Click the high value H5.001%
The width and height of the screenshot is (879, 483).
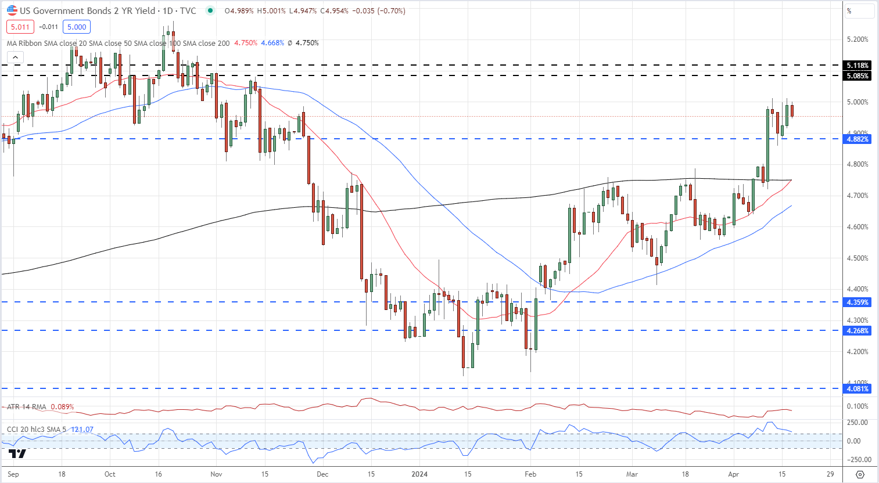coord(271,10)
